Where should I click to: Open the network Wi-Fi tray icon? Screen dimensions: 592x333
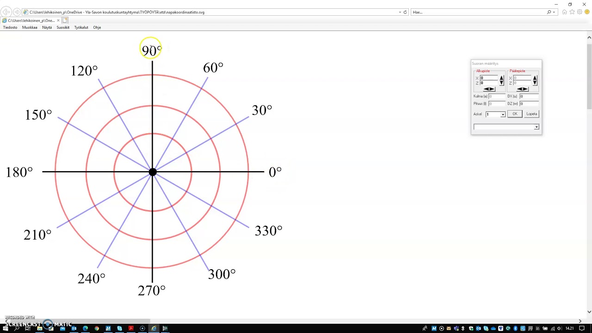[x=553, y=328]
